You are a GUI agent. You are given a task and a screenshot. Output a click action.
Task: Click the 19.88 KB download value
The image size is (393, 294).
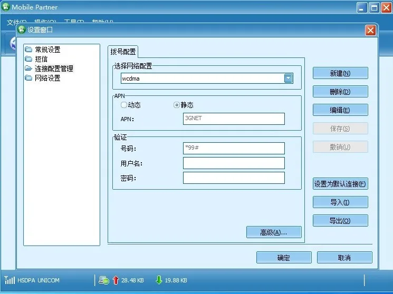point(176,280)
